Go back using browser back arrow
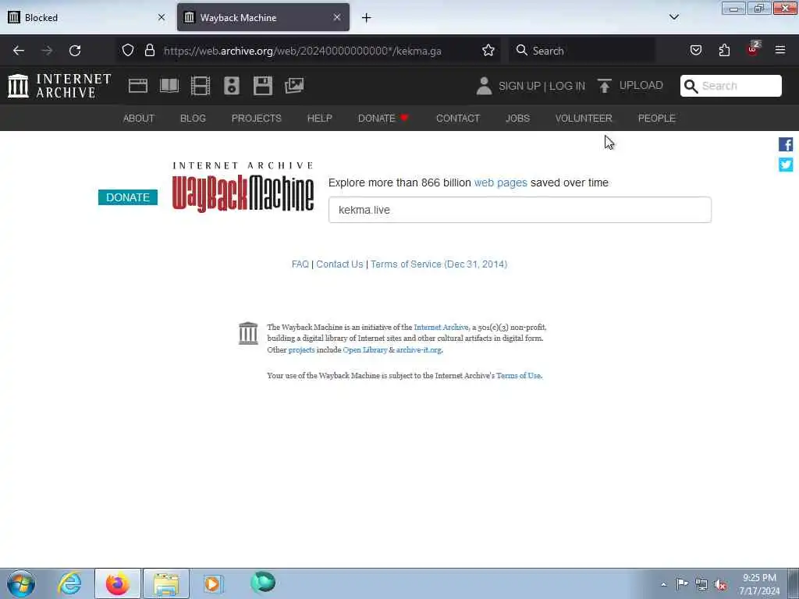 [19, 51]
